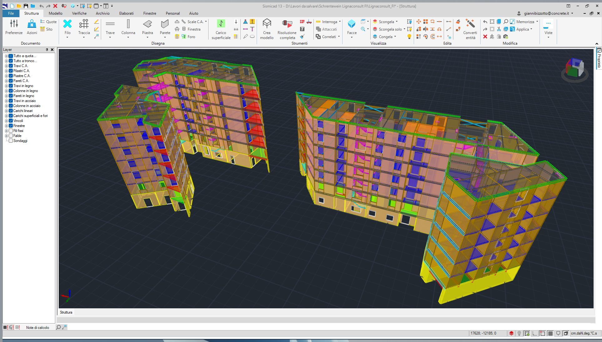Open the Verifiche ribbon tab
Screen dimensions: 602x342
click(79, 13)
